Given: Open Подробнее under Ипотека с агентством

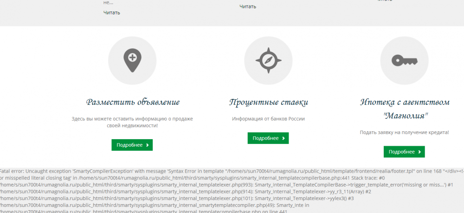Looking at the screenshot, I should [x=404, y=152].
